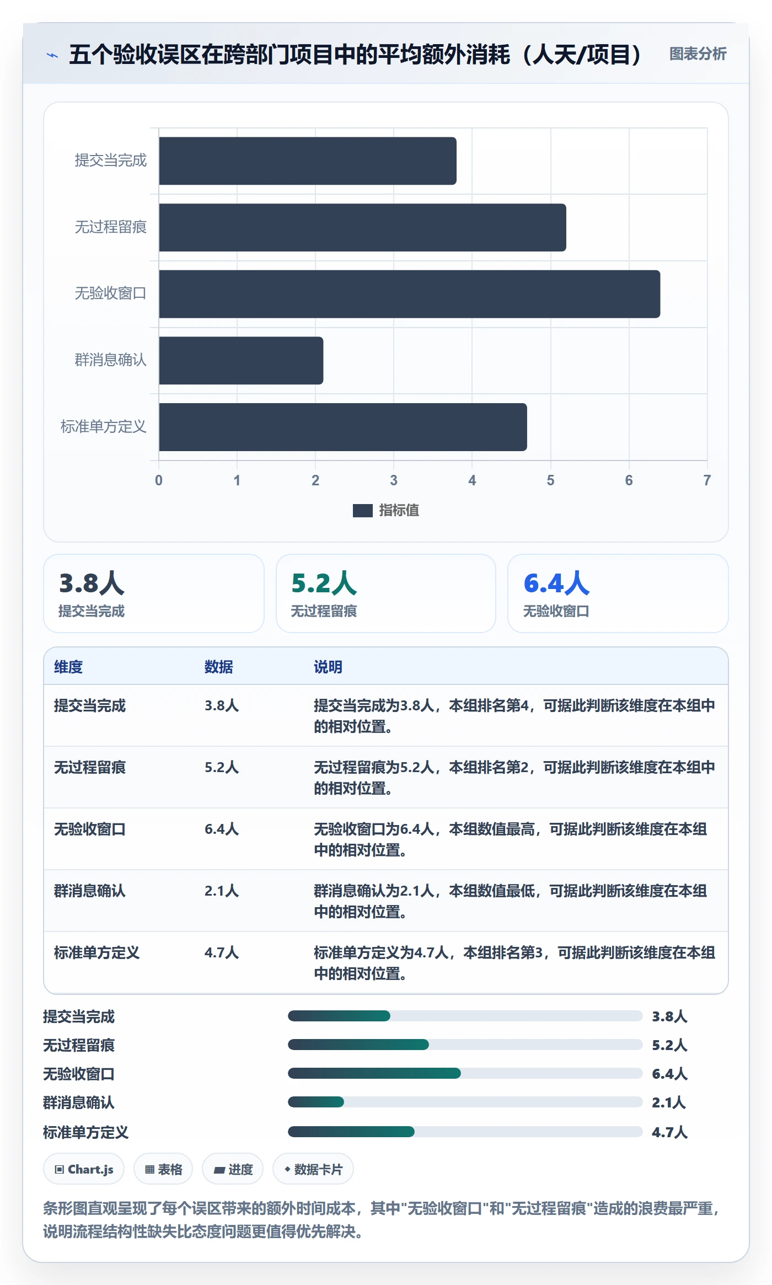Click the 标准单方定义 progress bar

(465, 1132)
